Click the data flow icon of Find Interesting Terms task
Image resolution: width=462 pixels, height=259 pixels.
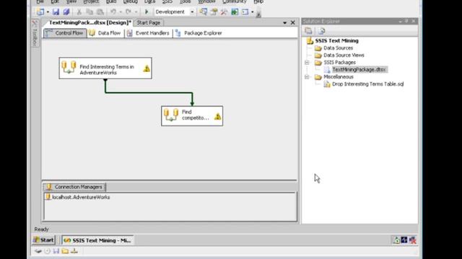pyautogui.click(x=69, y=67)
